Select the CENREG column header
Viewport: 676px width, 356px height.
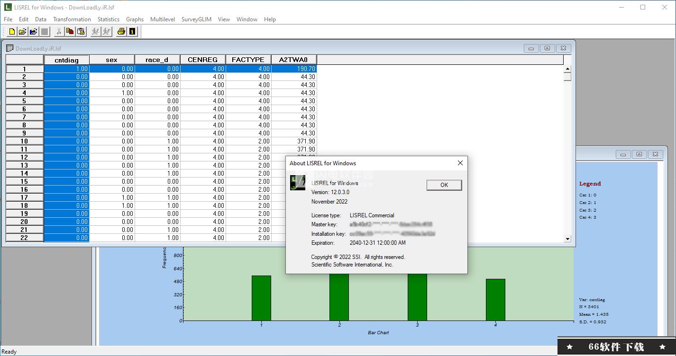(203, 60)
